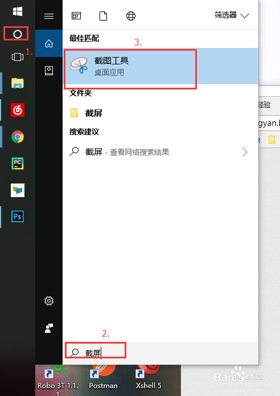Screen dimensions: 280x396
Task: Click the search box containing 截屏
Action: (x=160, y=353)
